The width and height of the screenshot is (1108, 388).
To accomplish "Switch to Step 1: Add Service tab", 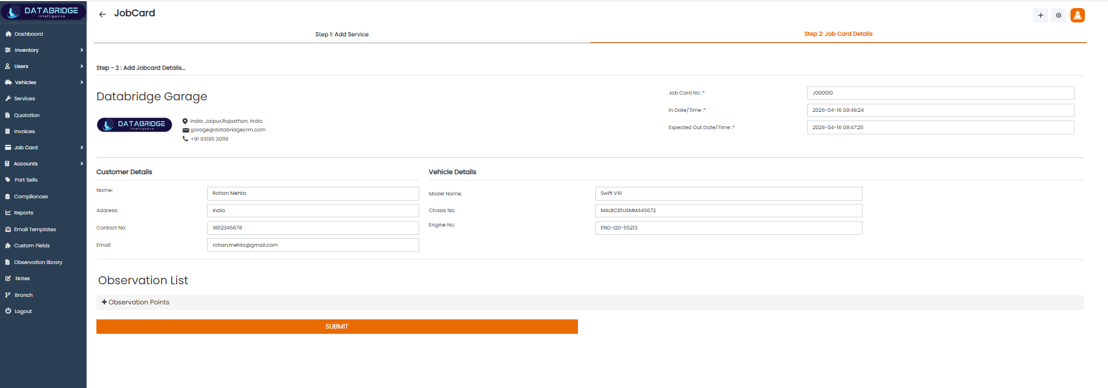I will pos(342,35).
